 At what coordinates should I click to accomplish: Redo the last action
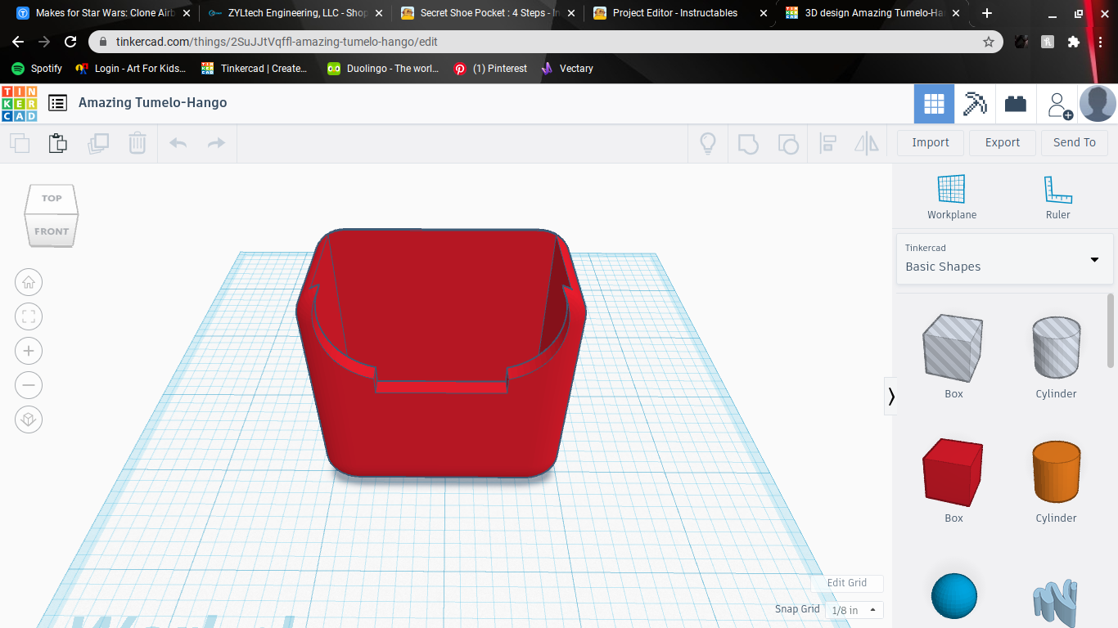click(216, 143)
